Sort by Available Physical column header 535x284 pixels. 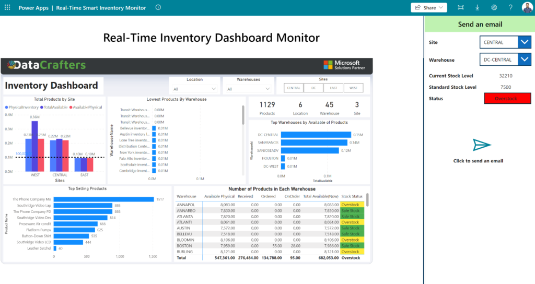(x=219, y=196)
